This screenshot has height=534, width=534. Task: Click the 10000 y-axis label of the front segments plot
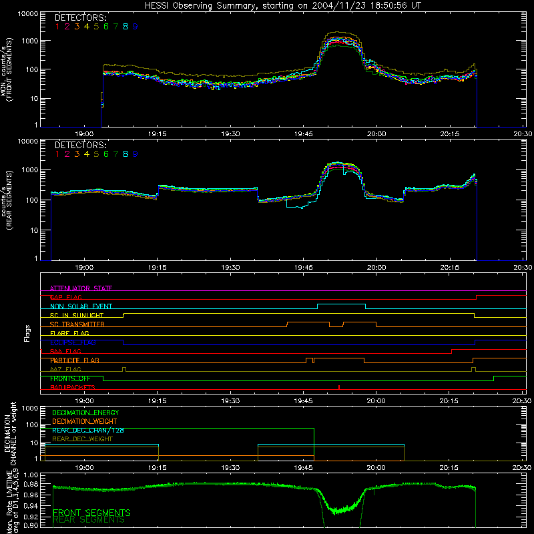click(28, 14)
